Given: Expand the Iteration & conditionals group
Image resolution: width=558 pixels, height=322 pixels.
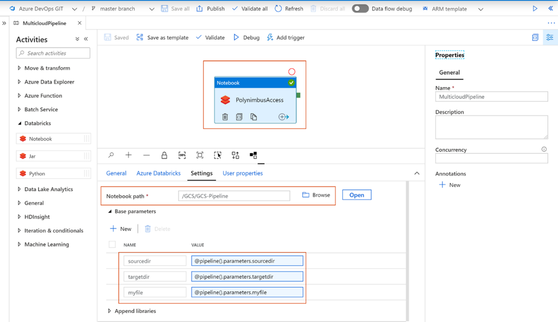Looking at the screenshot, I should pos(19,230).
